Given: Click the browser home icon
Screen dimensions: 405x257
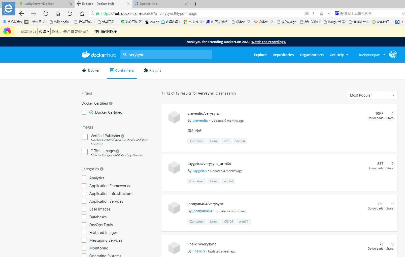Looking at the screenshot, I should pyautogui.click(x=58, y=14).
